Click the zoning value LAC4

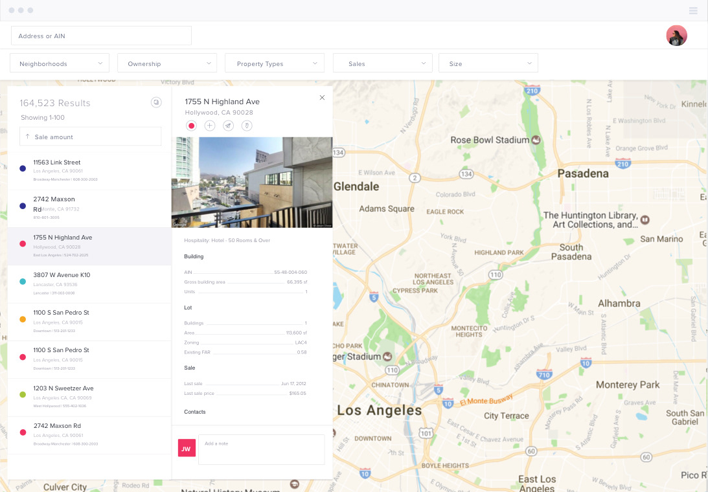tap(301, 342)
